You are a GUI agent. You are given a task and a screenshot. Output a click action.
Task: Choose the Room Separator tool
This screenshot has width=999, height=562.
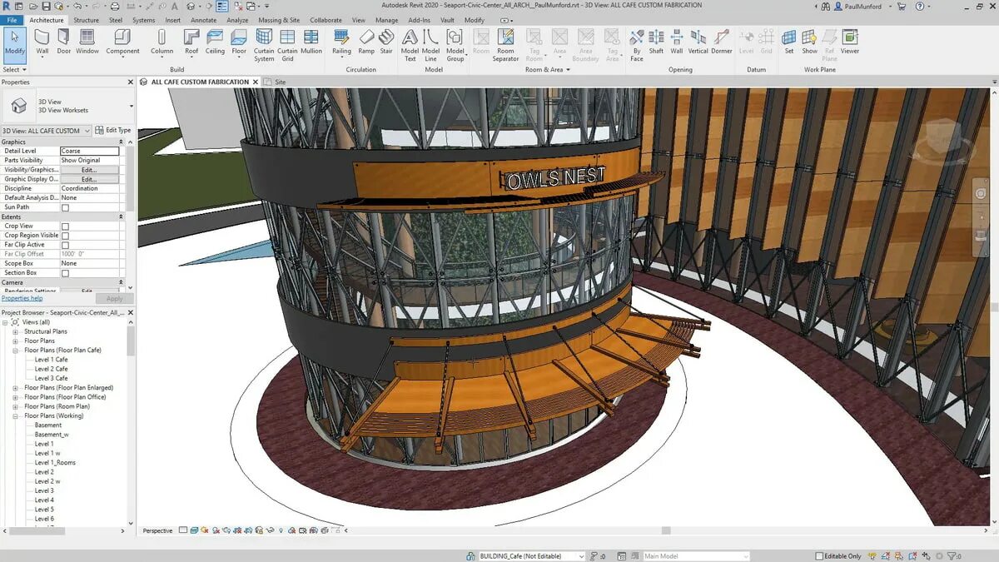(x=505, y=46)
